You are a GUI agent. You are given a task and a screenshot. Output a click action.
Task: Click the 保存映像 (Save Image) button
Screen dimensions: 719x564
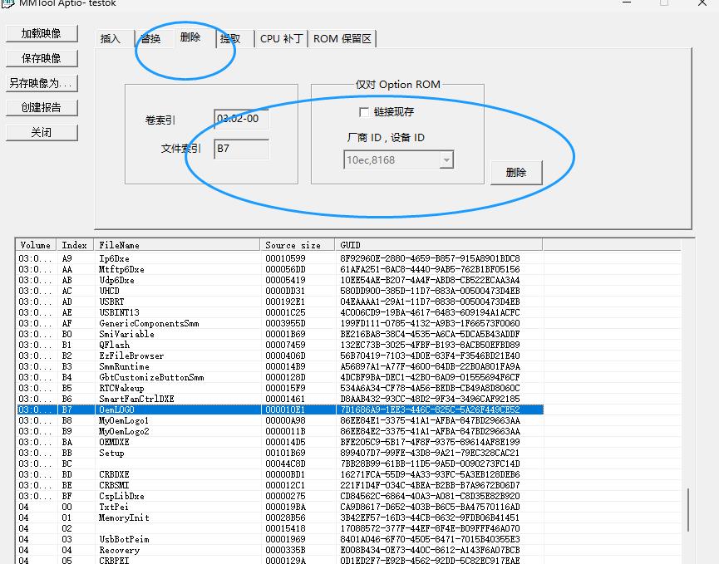point(42,58)
